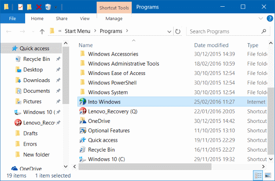275x181 pixels.
Task: Go up one folder level arrow
Action: click(42, 31)
